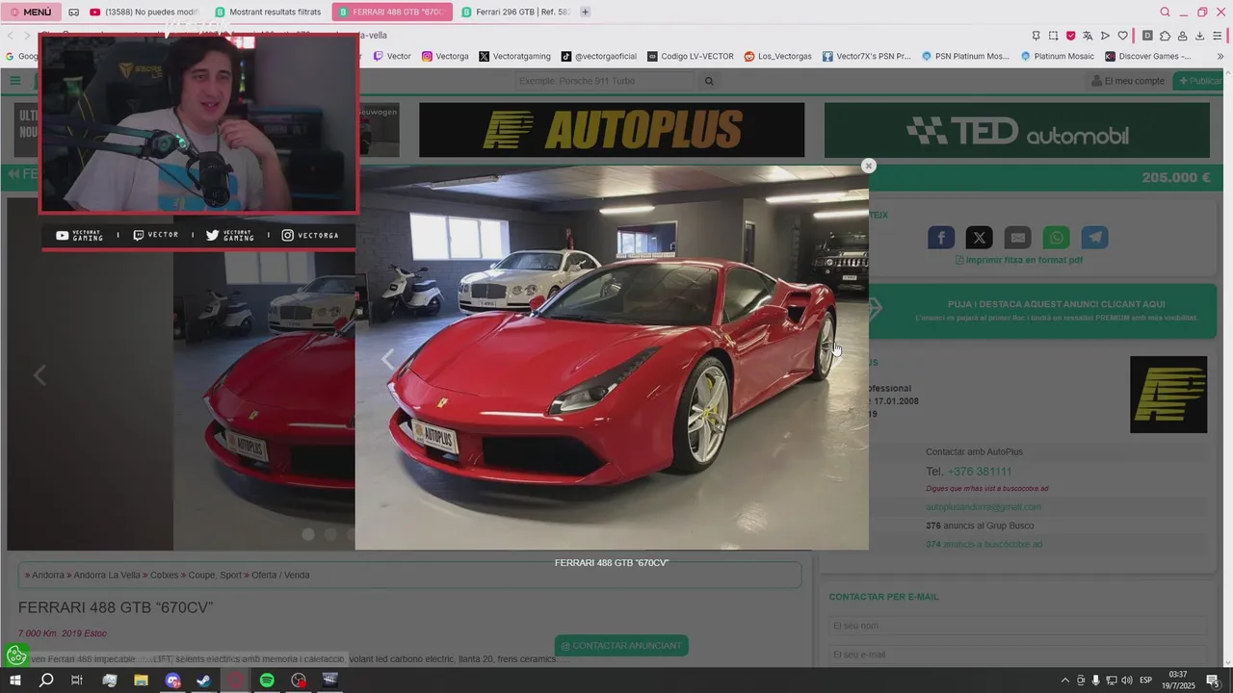Open the Codigo LV-VECTOR bookmark
The height and width of the screenshot is (693, 1233).
coord(691,56)
